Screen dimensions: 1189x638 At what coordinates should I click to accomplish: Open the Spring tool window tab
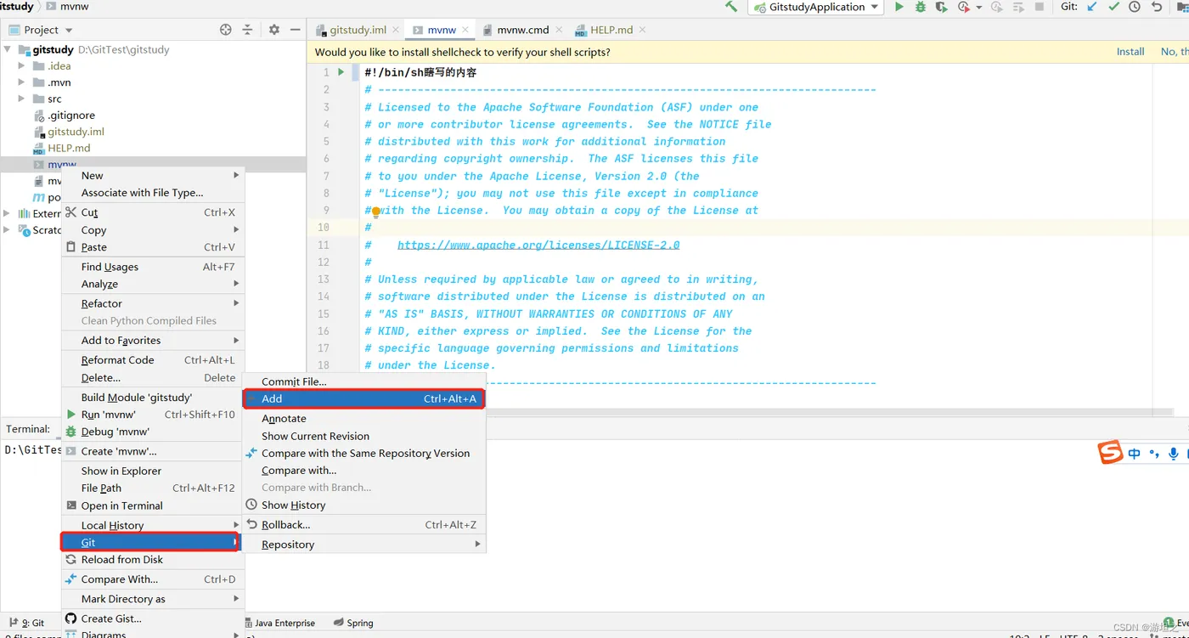(x=353, y=623)
